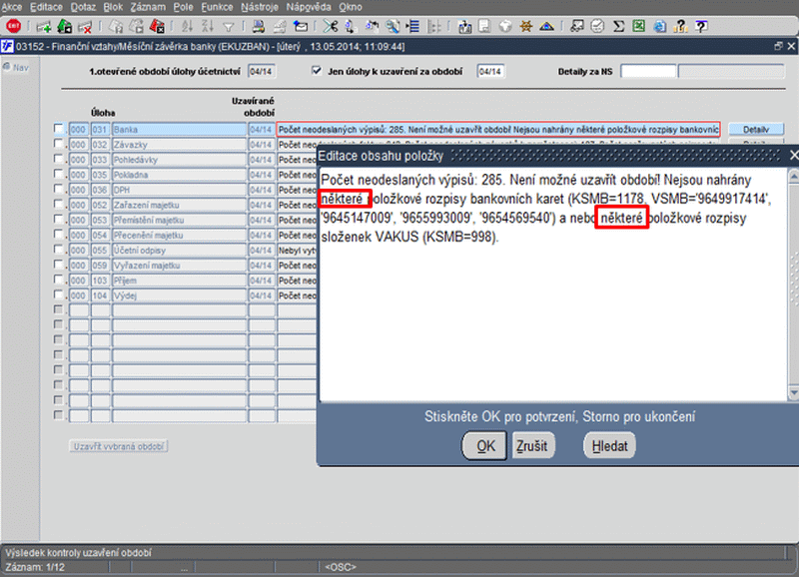Select the 'Vyřazení majetku' task name cell

[x=180, y=266]
